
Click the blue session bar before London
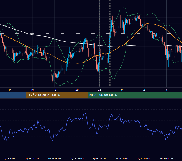(x=13, y=95)
